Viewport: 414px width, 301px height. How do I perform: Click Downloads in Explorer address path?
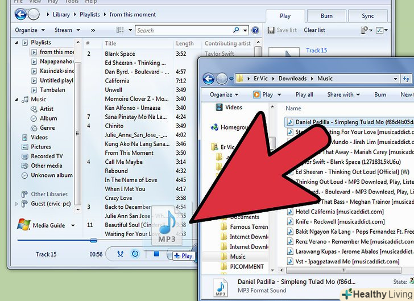(x=292, y=79)
